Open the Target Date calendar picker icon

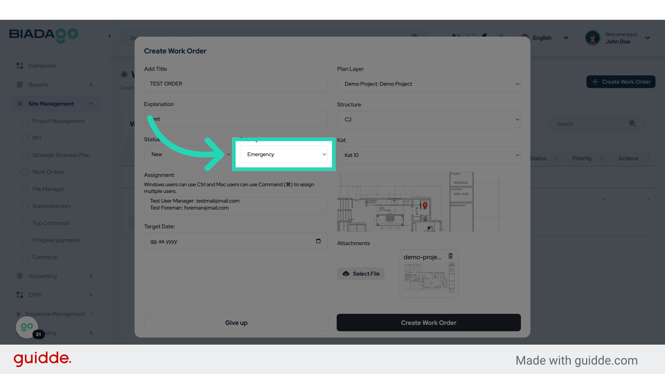(318, 241)
